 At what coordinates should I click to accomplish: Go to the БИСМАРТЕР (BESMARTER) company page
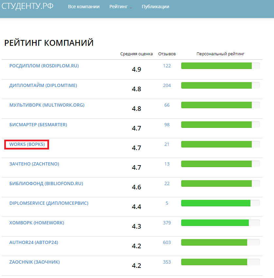38,125
